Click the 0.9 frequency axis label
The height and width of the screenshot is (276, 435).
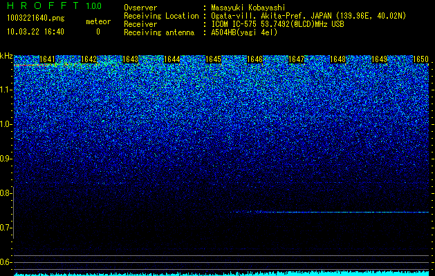tap(6, 159)
